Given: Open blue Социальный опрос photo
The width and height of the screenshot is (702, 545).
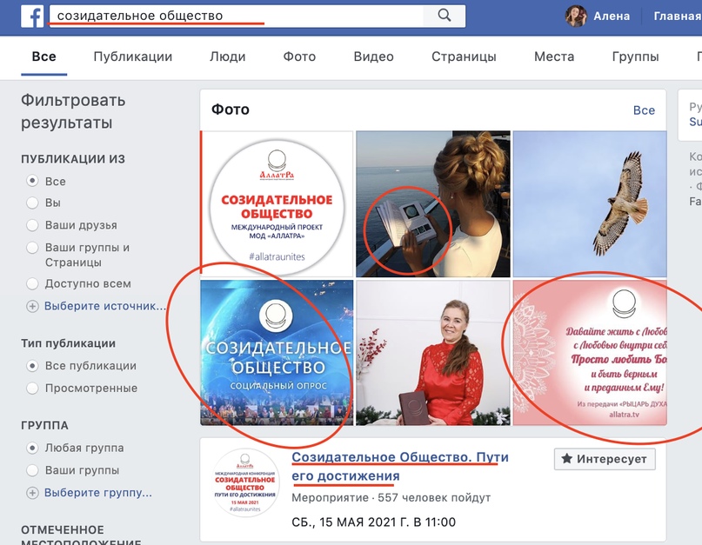Looking at the screenshot, I should pos(277,353).
